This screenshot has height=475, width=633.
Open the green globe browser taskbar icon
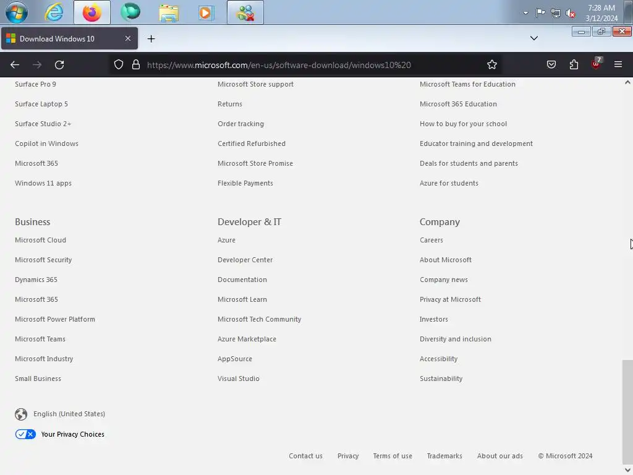click(x=130, y=12)
